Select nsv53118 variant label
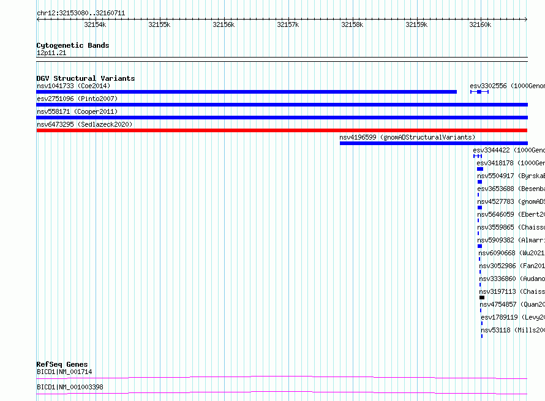 point(513,330)
